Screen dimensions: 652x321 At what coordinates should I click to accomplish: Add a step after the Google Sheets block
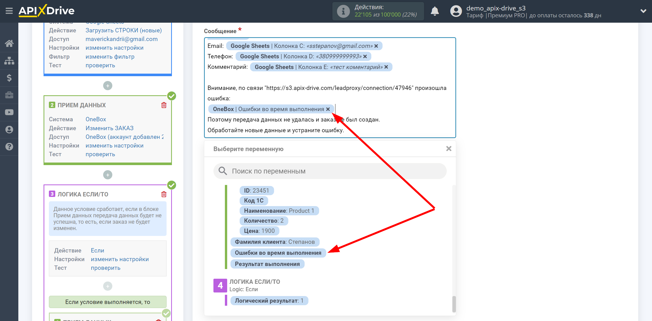108,86
